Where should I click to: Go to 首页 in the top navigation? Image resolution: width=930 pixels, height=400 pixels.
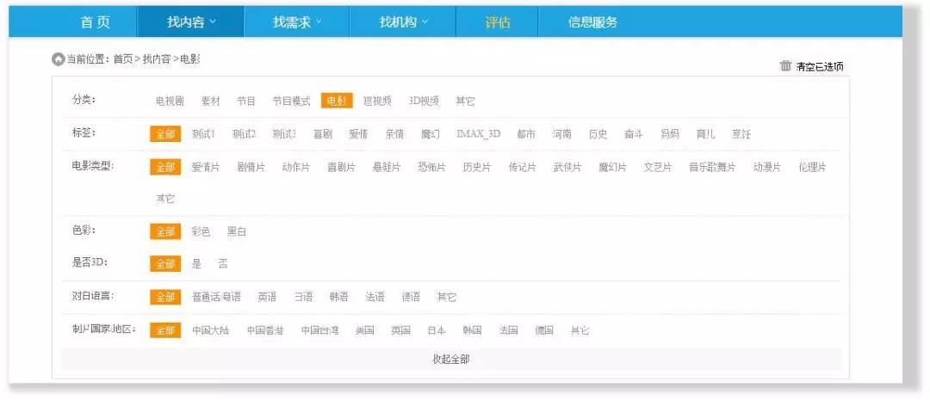point(96,22)
